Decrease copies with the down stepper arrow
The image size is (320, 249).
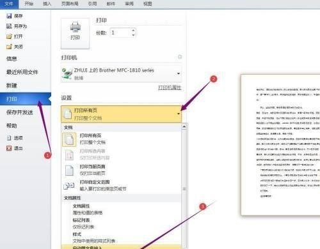133,35
